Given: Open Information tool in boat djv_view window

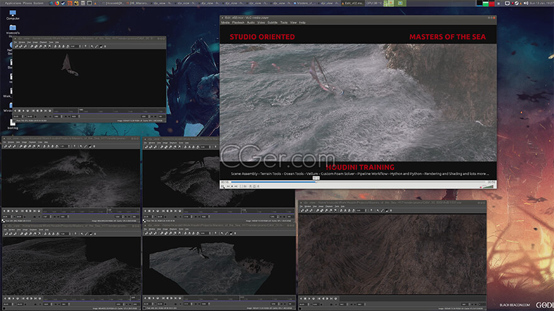Looking at the screenshot, I should [105, 46].
